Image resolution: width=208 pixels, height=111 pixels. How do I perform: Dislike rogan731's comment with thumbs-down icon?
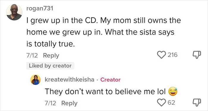[197, 55]
